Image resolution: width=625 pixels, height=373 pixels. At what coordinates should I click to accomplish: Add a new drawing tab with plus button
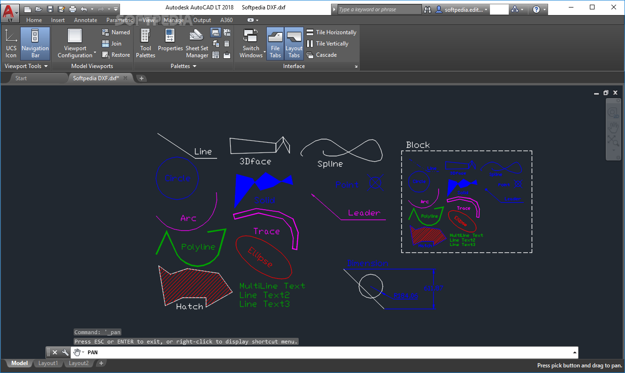pyautogui.click(x=142, y=78)
